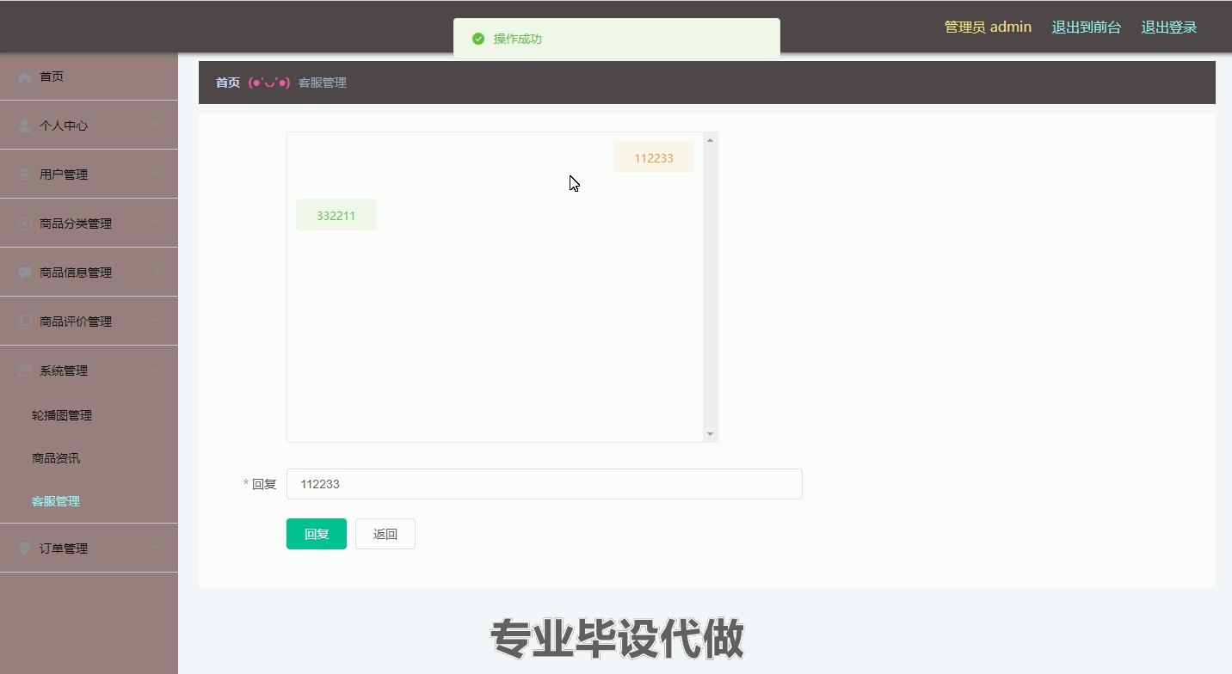Click the chat icon for 商品信息管理
1232x674 pixels.
pos(25,273)
